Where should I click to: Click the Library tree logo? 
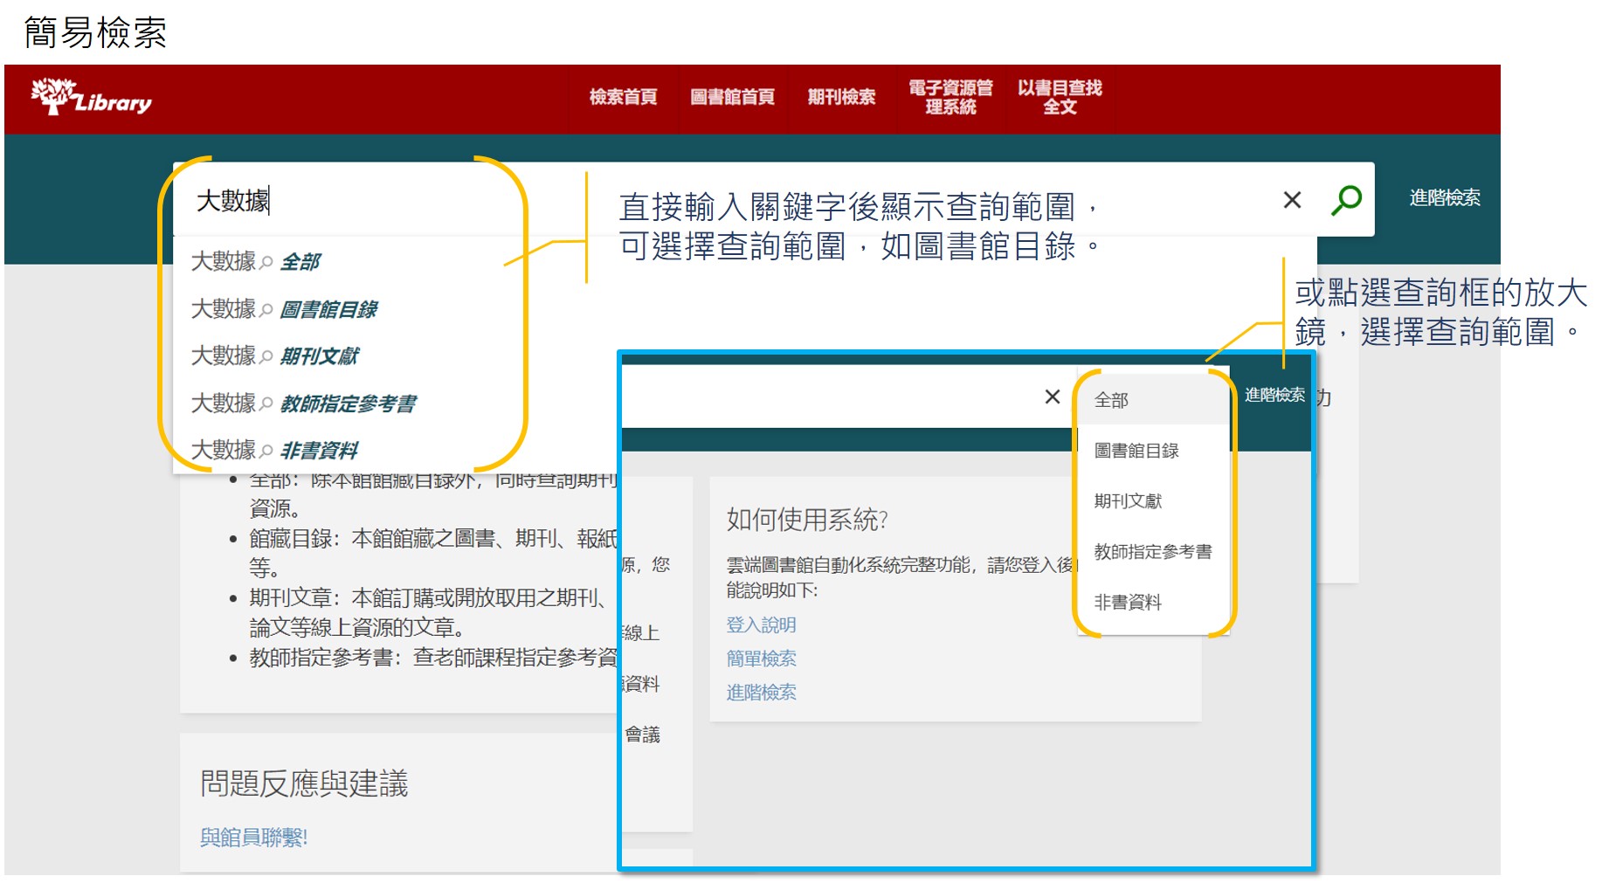[x=91, y=98]
